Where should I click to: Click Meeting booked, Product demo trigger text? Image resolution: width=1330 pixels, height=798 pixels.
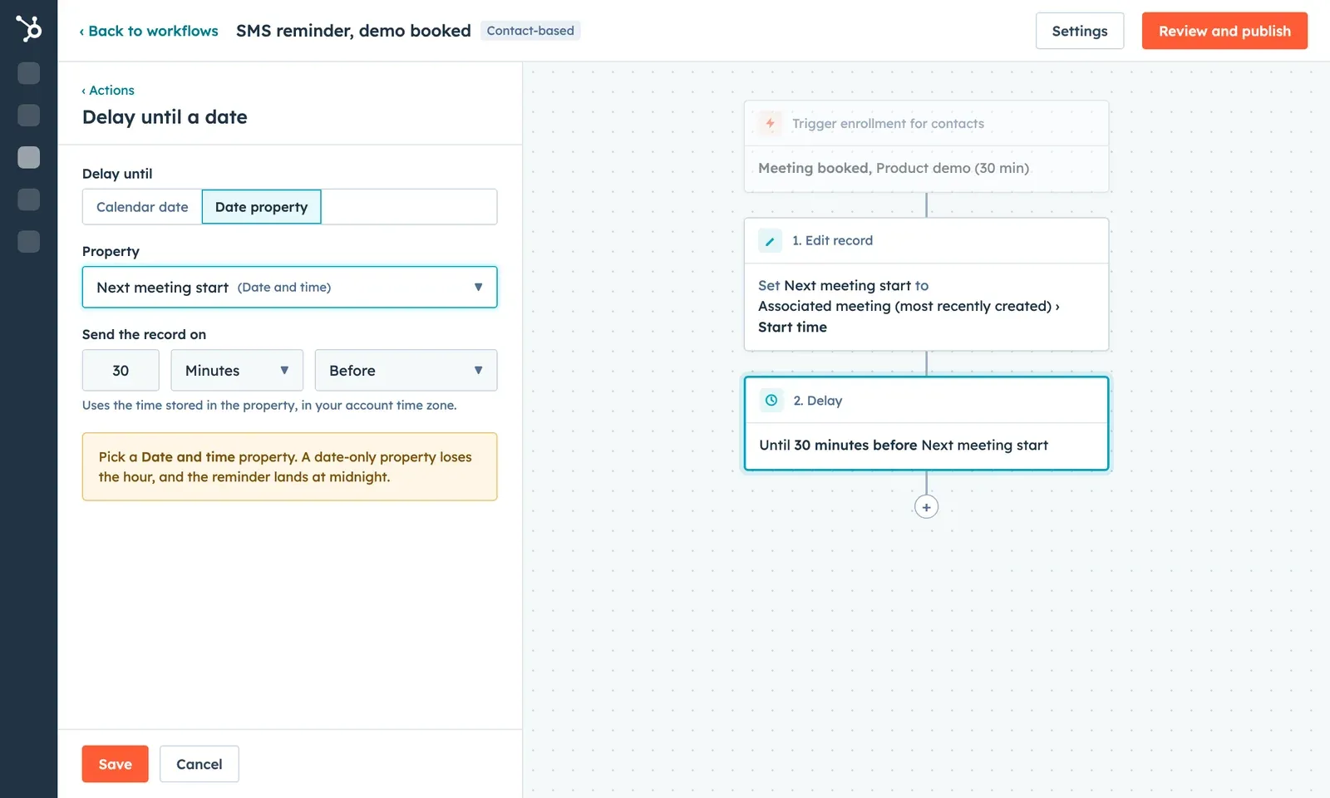click(x=894, y=168)
